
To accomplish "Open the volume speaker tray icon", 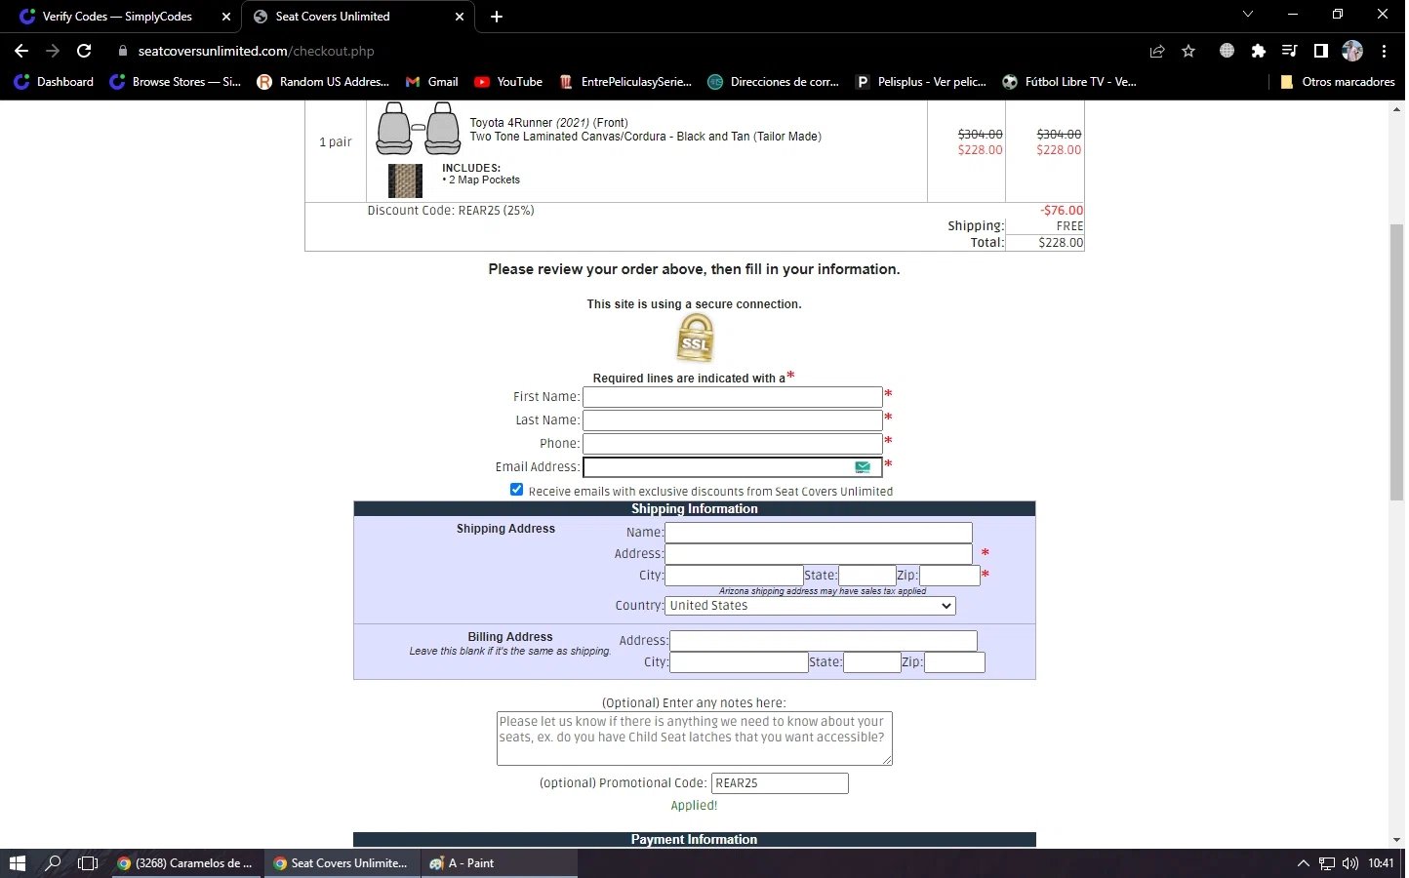I will tap(1350, 863).
